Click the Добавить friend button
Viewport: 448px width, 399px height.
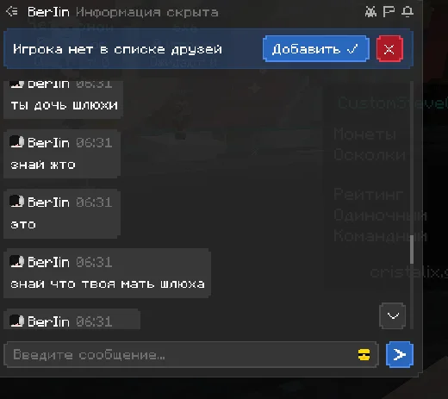(316, 49)
